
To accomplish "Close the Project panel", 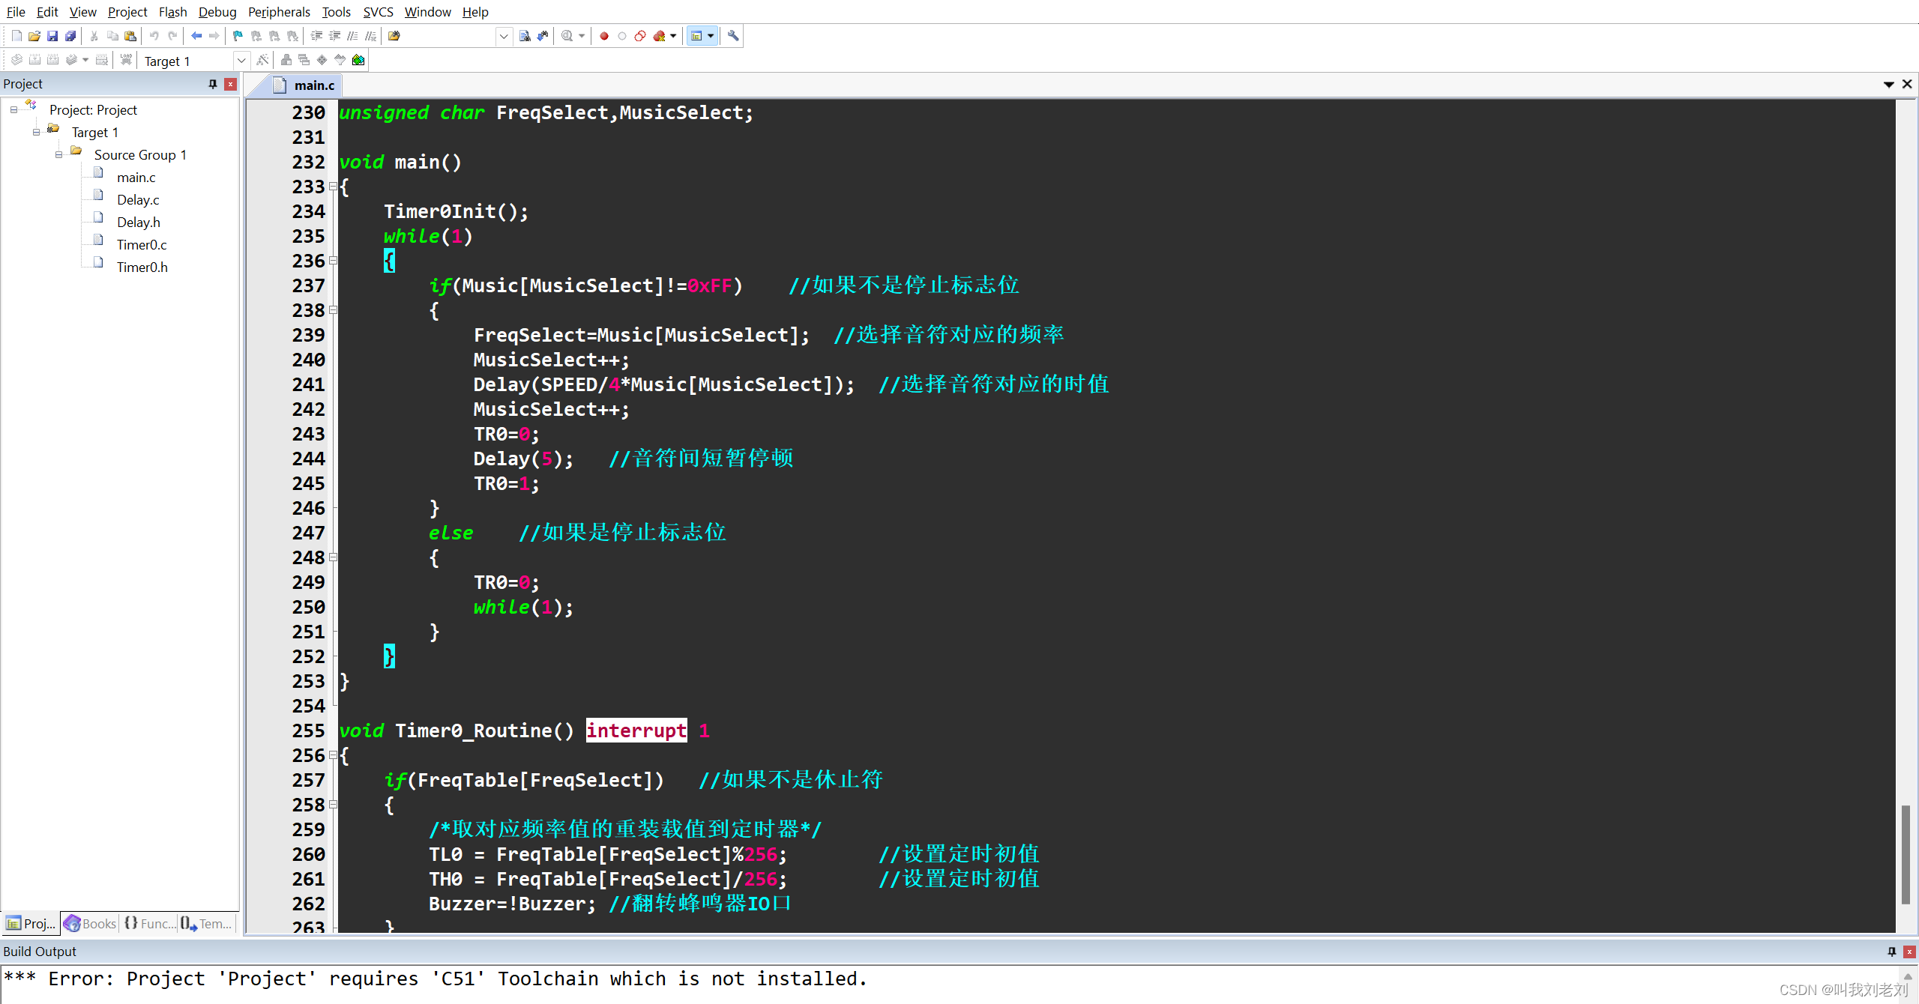I will (230, 84).
